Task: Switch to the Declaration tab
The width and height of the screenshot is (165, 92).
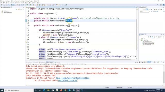Action: (x=42, y=62)
